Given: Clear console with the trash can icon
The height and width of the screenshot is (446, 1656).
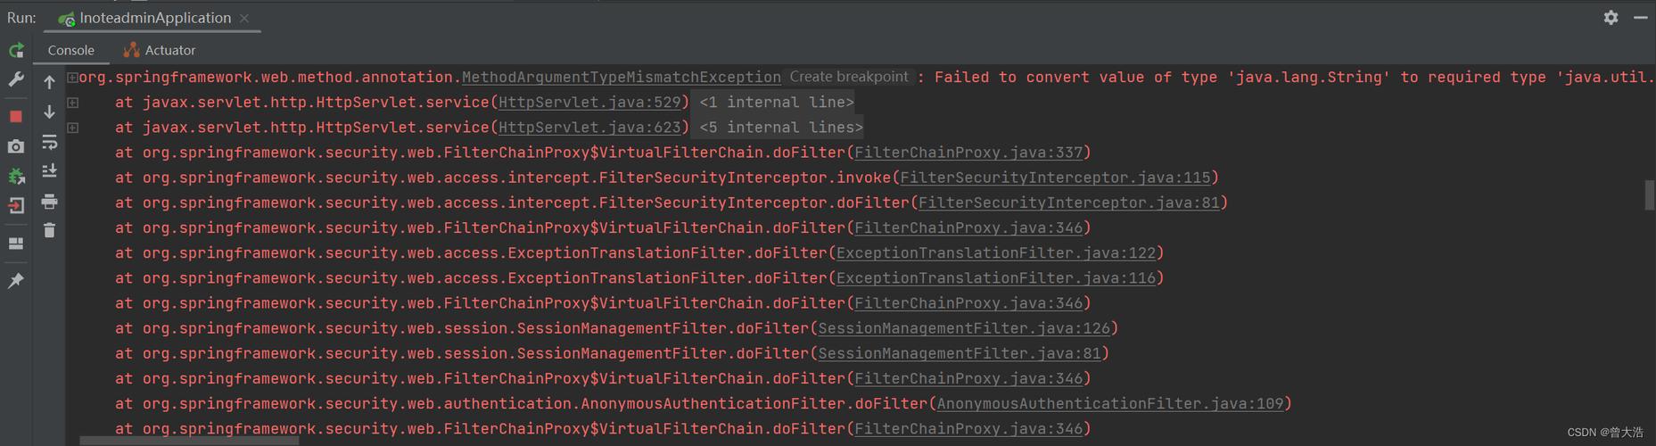Looking at the screenshot, I should click(x=50, y=230).
